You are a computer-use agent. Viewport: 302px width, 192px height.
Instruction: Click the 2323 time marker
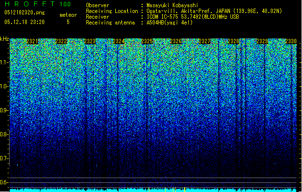point(90,41)
